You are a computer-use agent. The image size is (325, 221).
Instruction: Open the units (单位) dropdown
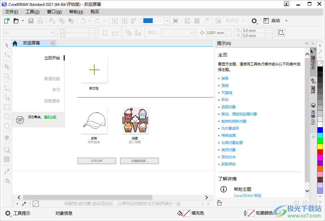(192, 33)
